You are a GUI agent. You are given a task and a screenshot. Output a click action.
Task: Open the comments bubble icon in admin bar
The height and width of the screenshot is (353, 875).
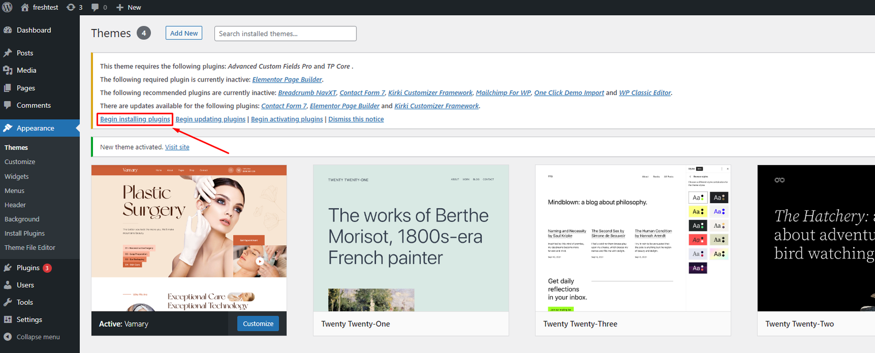pyautogui.click(x=95, y=7)
